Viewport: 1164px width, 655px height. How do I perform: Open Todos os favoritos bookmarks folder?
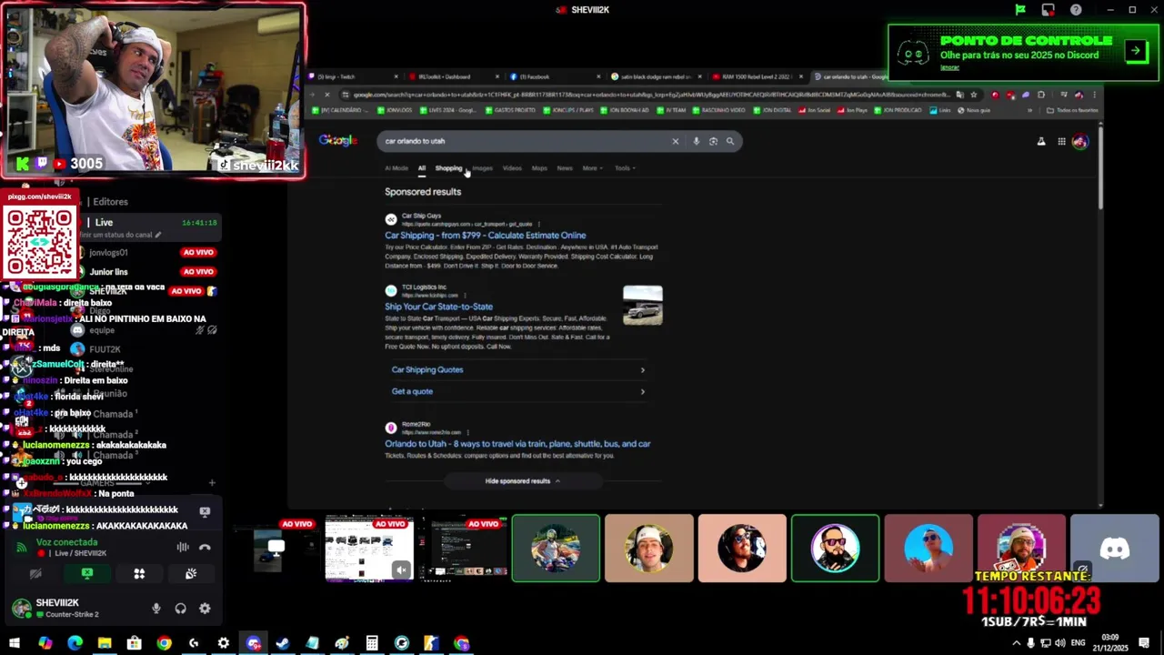click(1072, 110)
